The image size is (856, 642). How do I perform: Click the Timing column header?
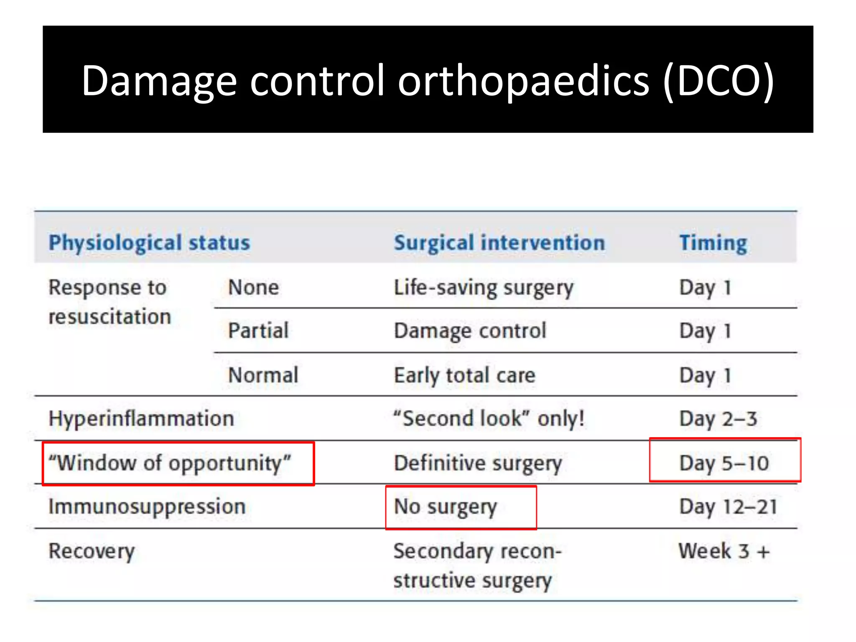click(x=713, y=243)
